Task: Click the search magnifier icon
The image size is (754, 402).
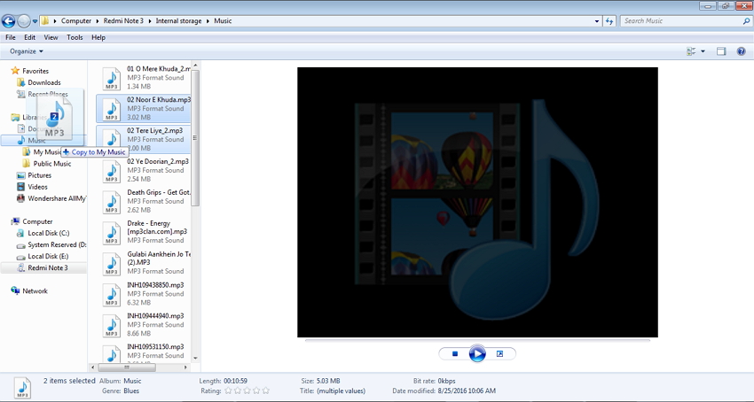Action: point(746,21)
